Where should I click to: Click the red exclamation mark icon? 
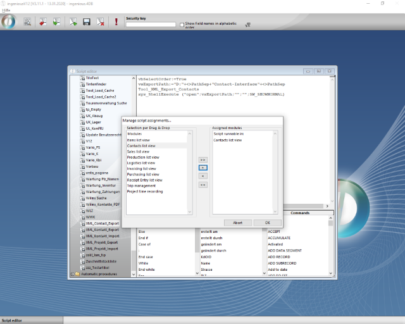[x=116, y=22]
